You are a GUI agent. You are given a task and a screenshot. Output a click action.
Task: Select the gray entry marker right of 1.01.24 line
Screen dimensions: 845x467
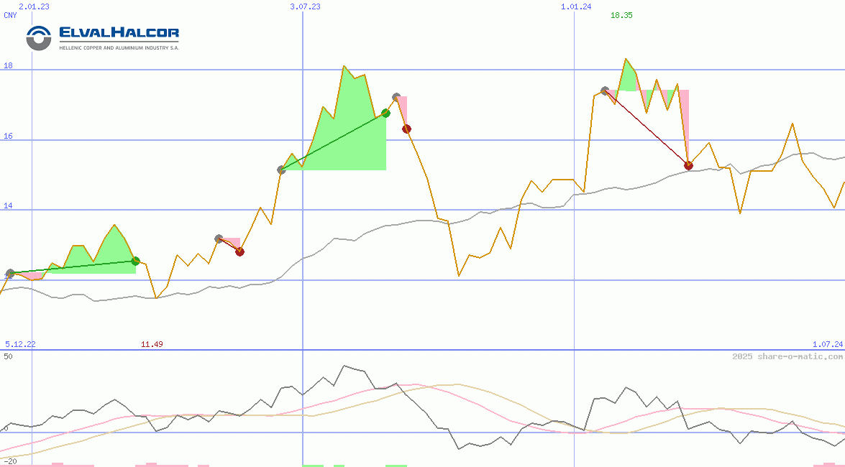(605, 91)
